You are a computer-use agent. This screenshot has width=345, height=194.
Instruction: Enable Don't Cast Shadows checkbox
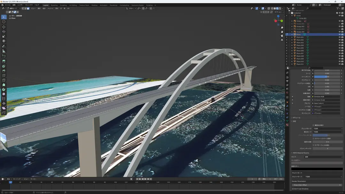[293, 189]
